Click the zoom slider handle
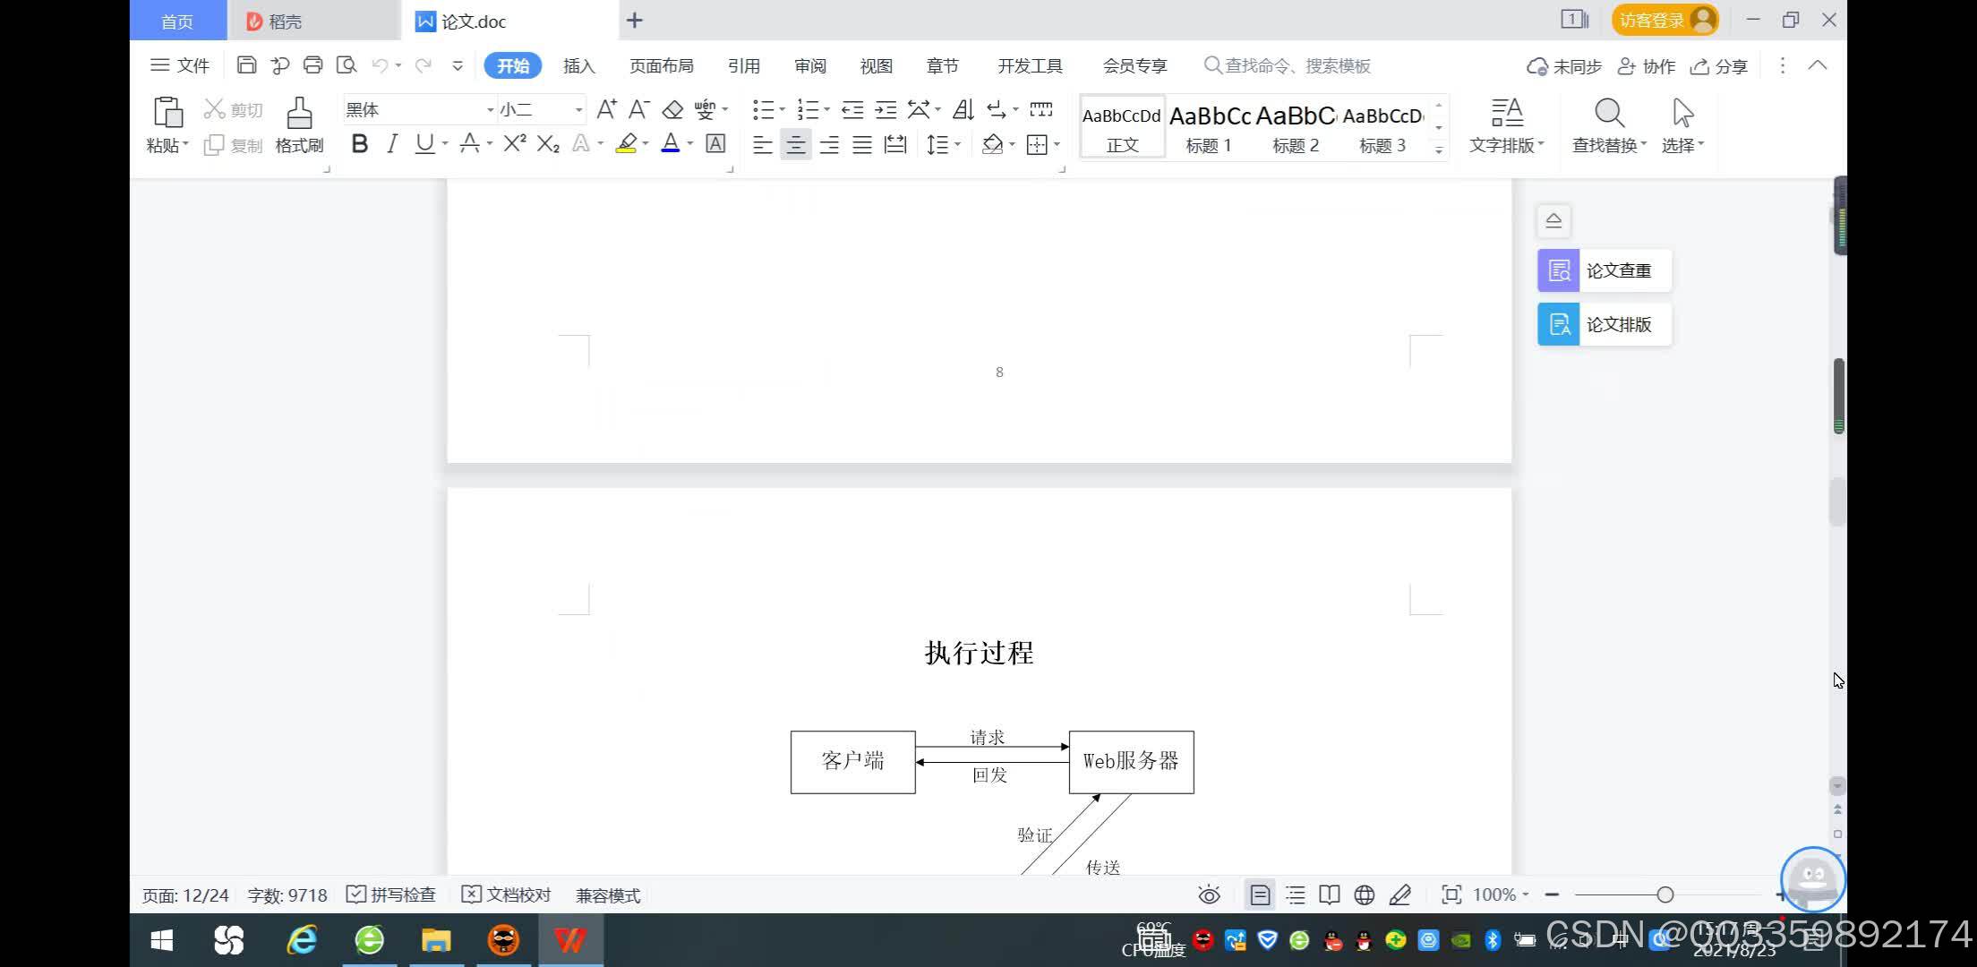1977x967 pixels. (1665, 894)
